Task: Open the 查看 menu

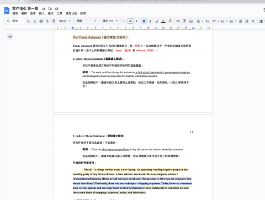Action: click(x=33, y=13)
